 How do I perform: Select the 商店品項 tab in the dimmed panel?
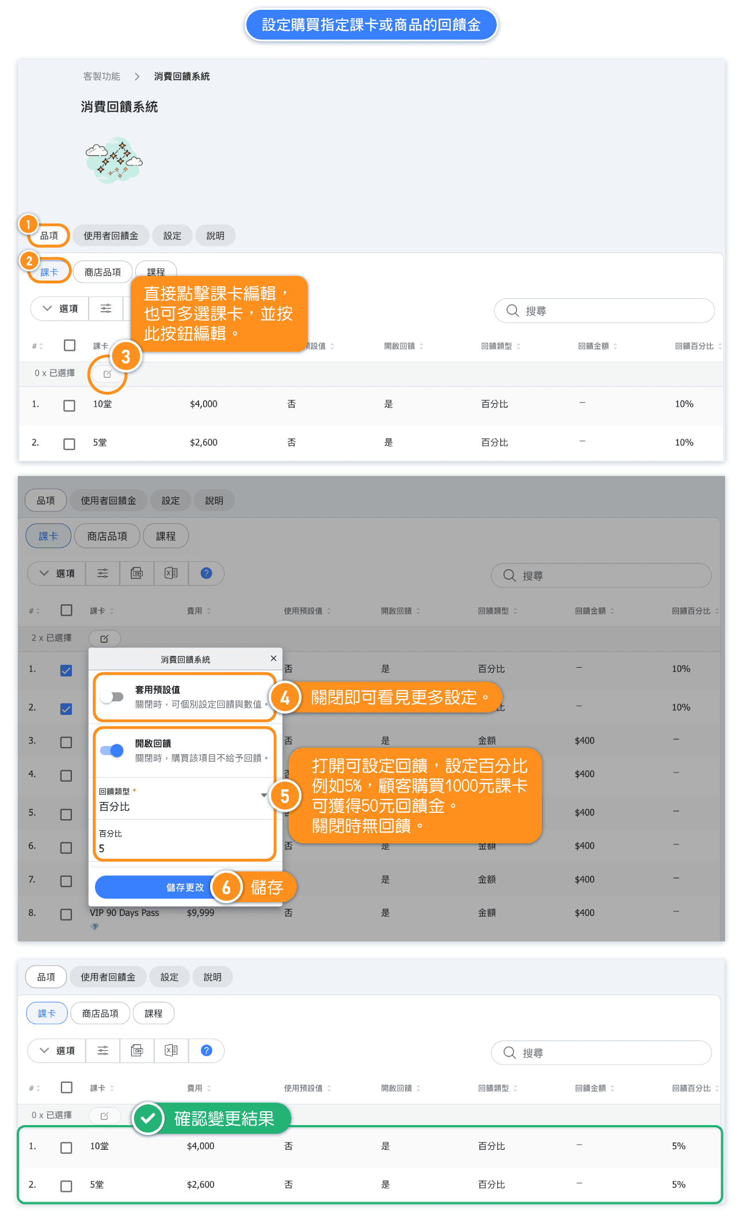tap(107, 536)
